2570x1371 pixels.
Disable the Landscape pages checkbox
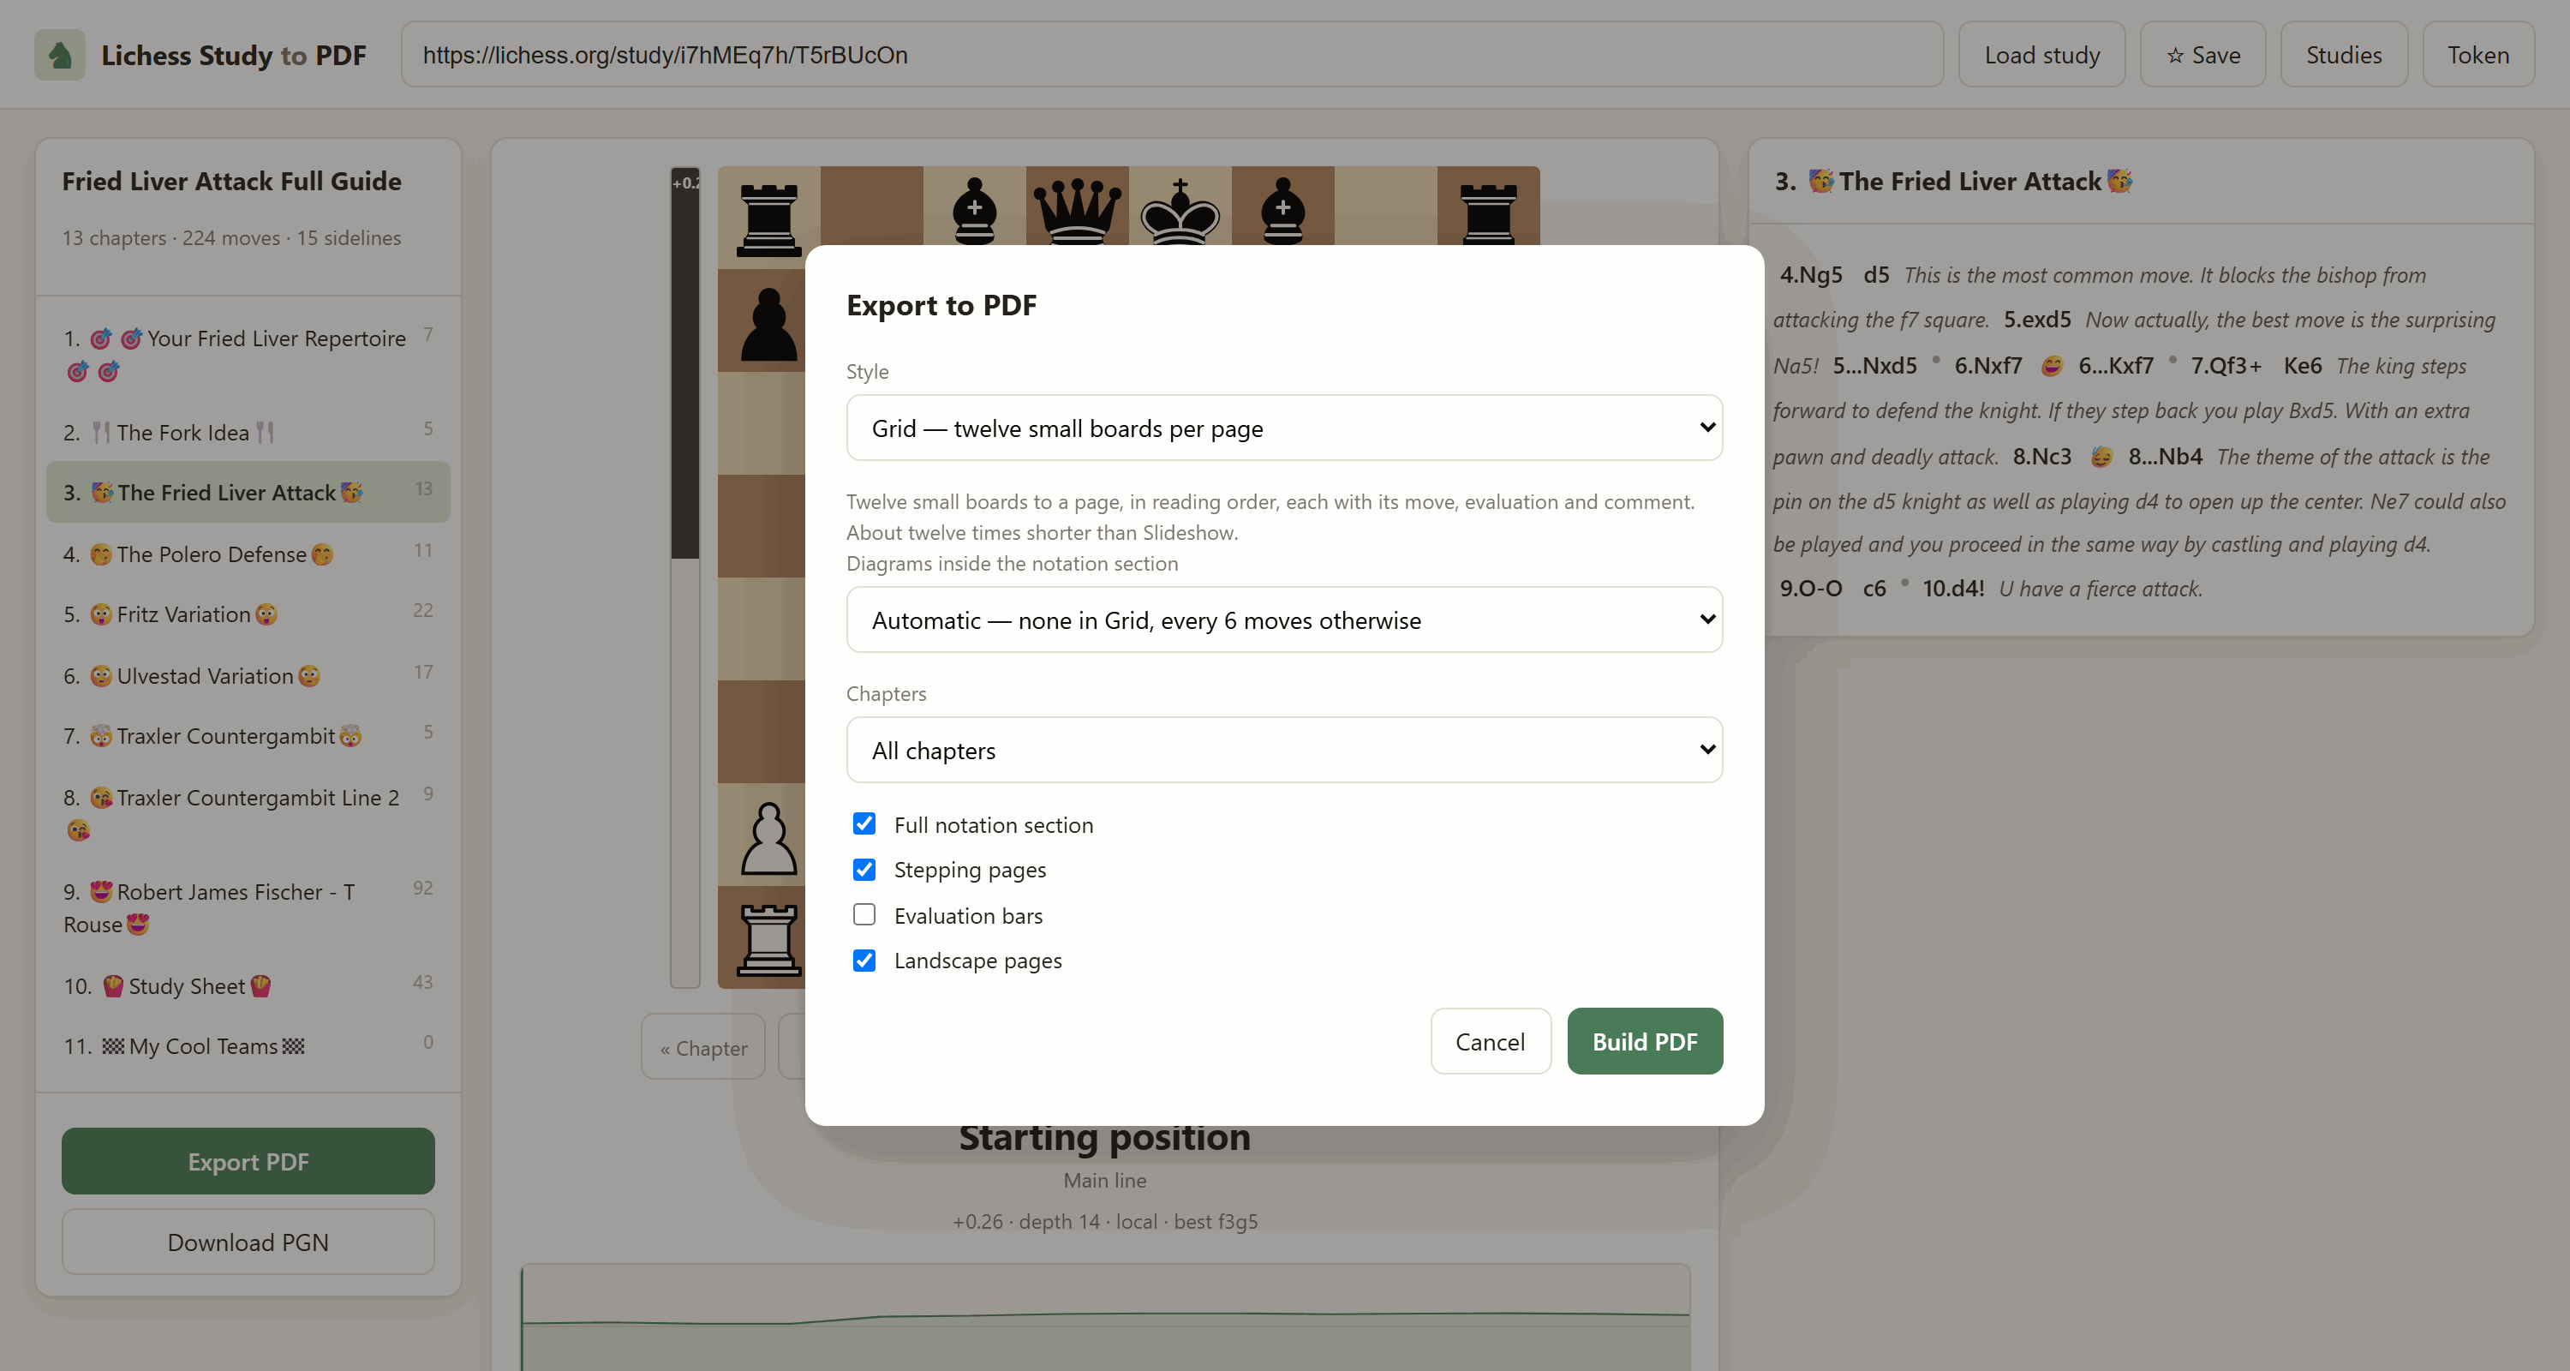[864, 960]
